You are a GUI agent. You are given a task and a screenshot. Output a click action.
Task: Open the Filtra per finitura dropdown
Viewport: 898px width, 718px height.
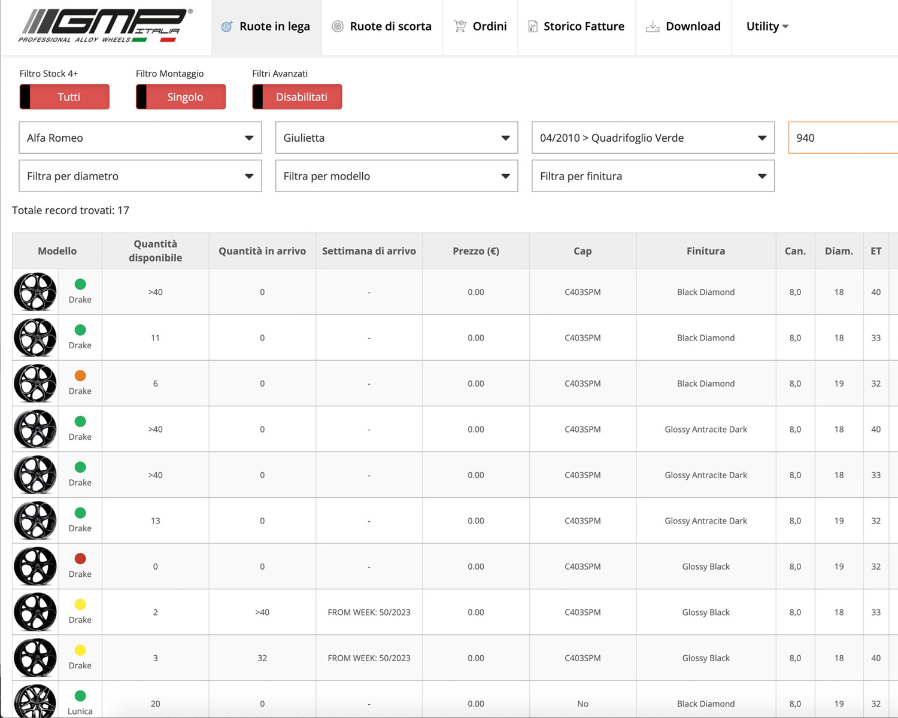[x=653, y=176]
